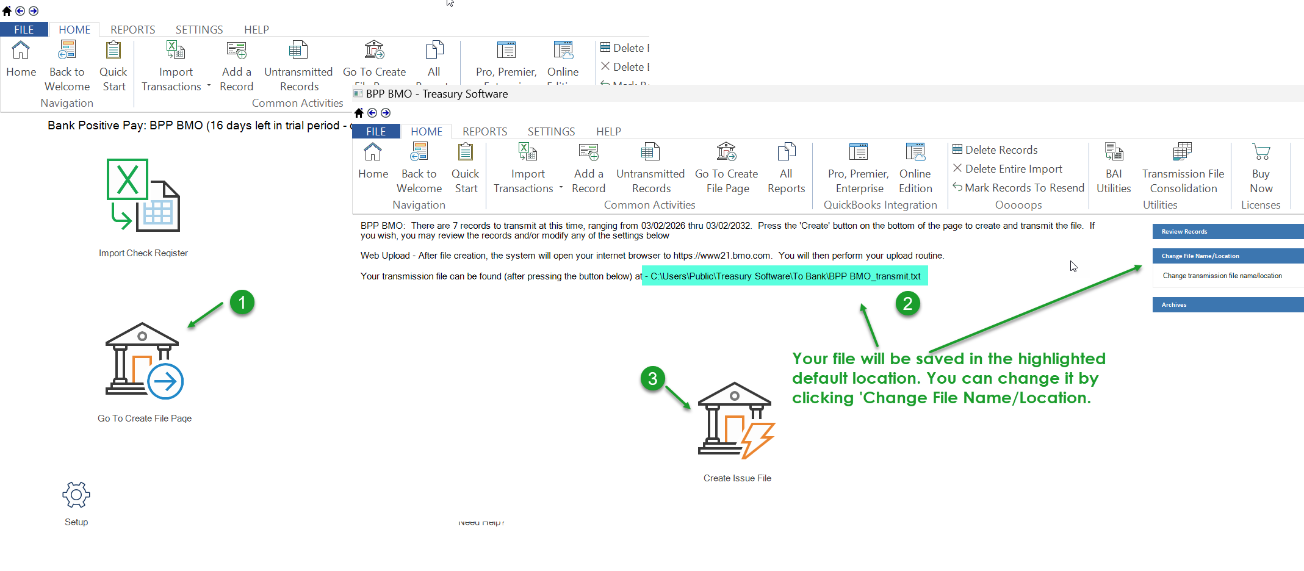This screenshot has width=1304, height=571.
Task: Expand the Import Transactions dropdown arrow
Action: pyautogui.click(x=561, y=188)
